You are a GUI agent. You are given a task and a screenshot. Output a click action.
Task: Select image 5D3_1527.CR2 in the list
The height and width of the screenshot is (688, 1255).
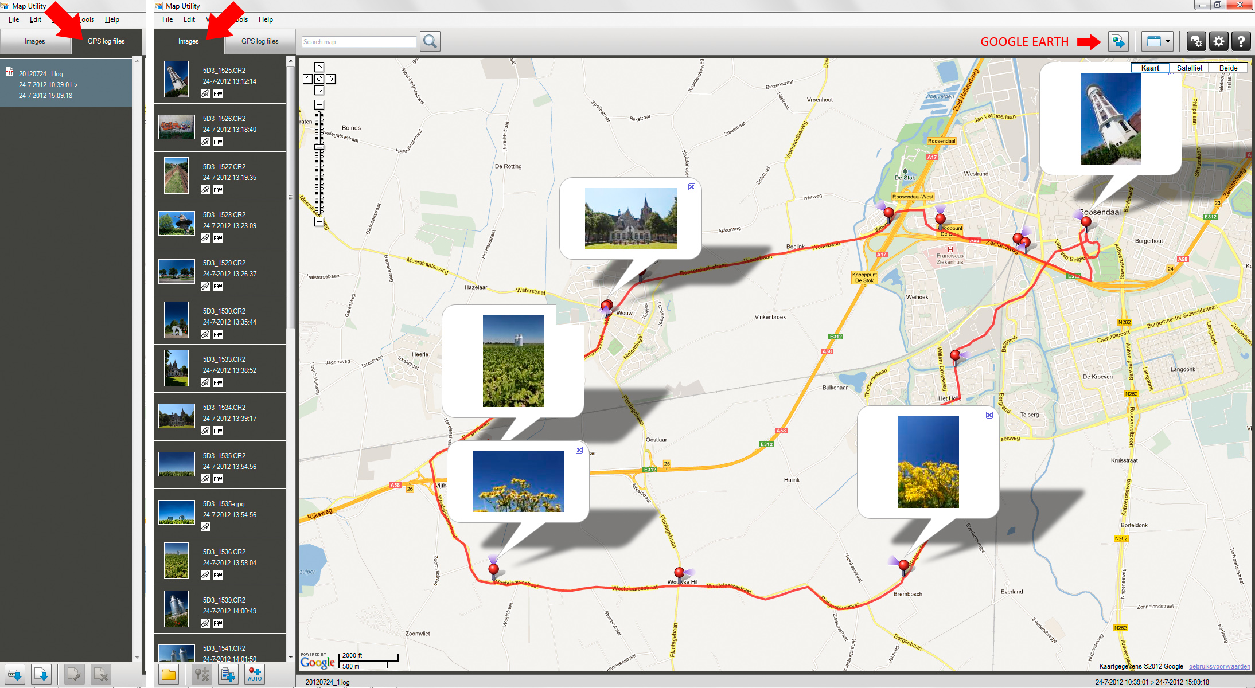220,175
